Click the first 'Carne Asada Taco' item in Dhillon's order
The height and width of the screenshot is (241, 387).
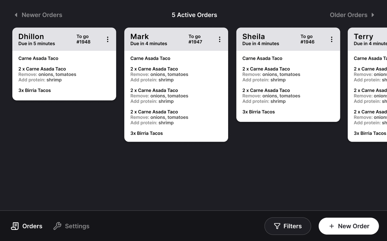click(x=38, y=58)
